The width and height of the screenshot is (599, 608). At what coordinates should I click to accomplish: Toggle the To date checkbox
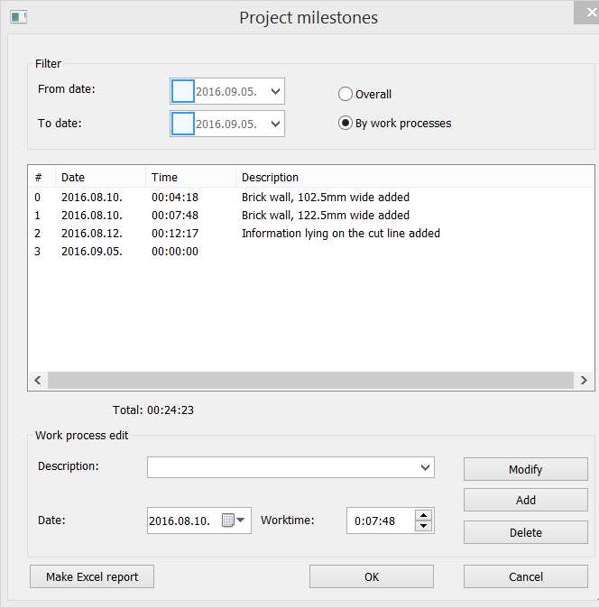click(182, 124)
